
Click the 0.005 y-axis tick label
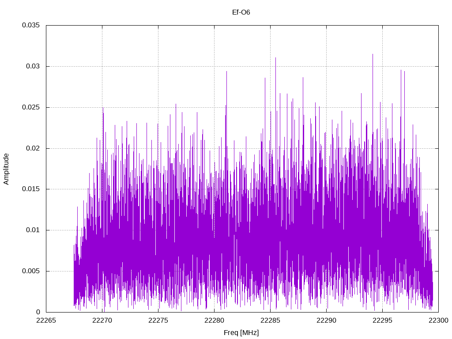31,271
